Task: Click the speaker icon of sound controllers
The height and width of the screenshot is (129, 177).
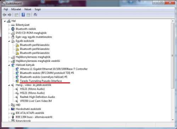Action: coord(13,85)
